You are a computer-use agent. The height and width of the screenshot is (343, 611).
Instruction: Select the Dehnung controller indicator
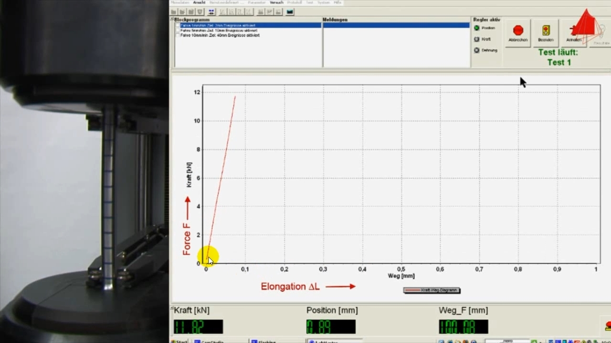(476, 50)
